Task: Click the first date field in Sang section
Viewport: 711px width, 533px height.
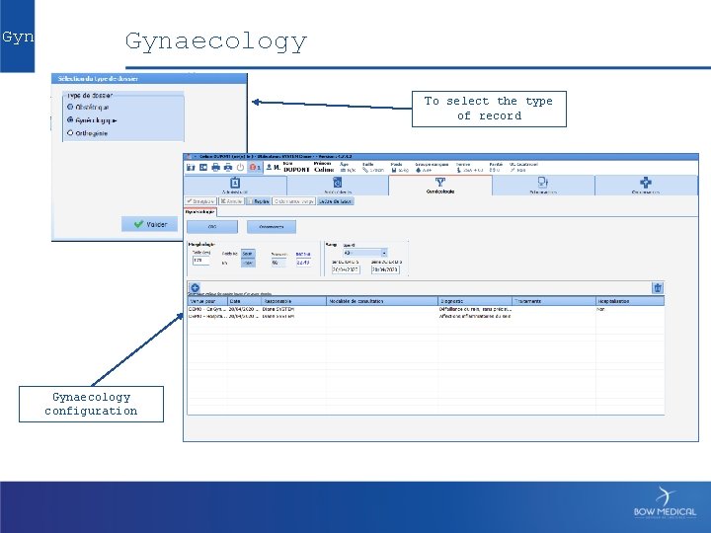Action: (x=346, y=269)
